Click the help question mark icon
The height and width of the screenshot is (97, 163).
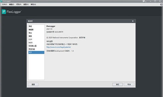(x=161, y=4)
